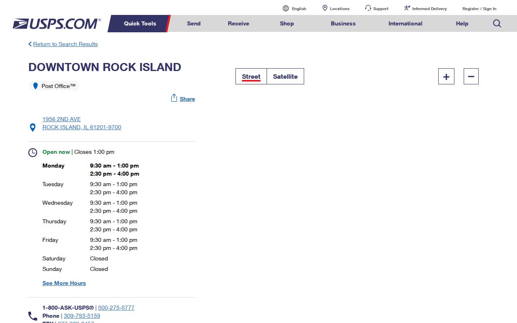
Task: Click Monday's 9:30 am - 1:00 pm hours
Action: click(114, 166)
